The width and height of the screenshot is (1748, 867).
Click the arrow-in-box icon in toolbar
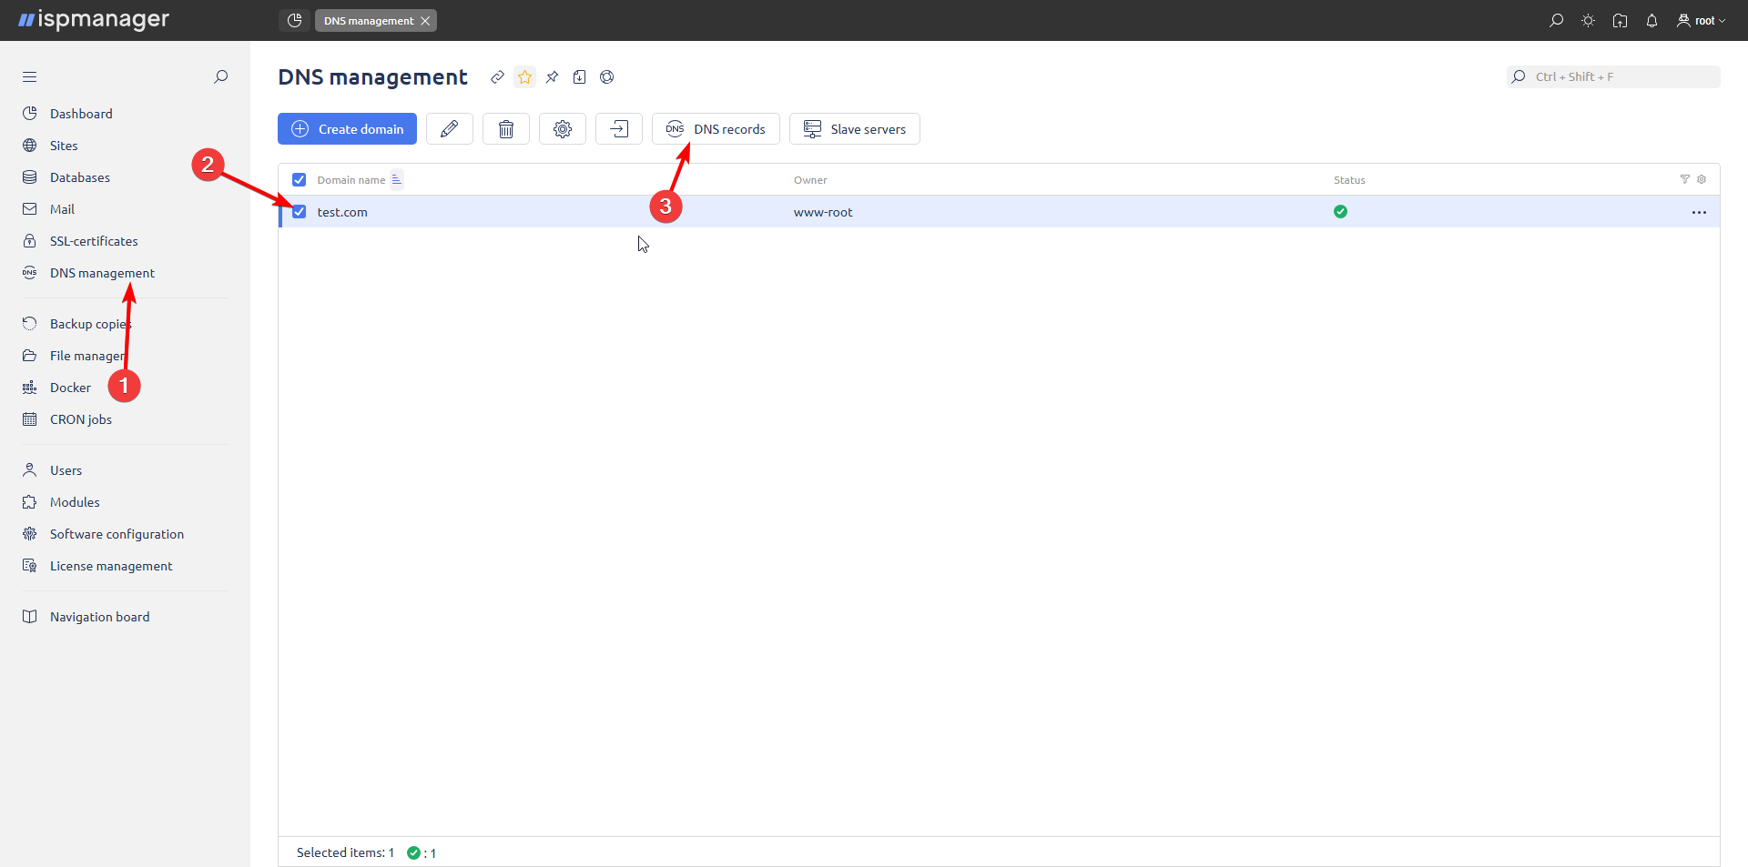[619, 129]
